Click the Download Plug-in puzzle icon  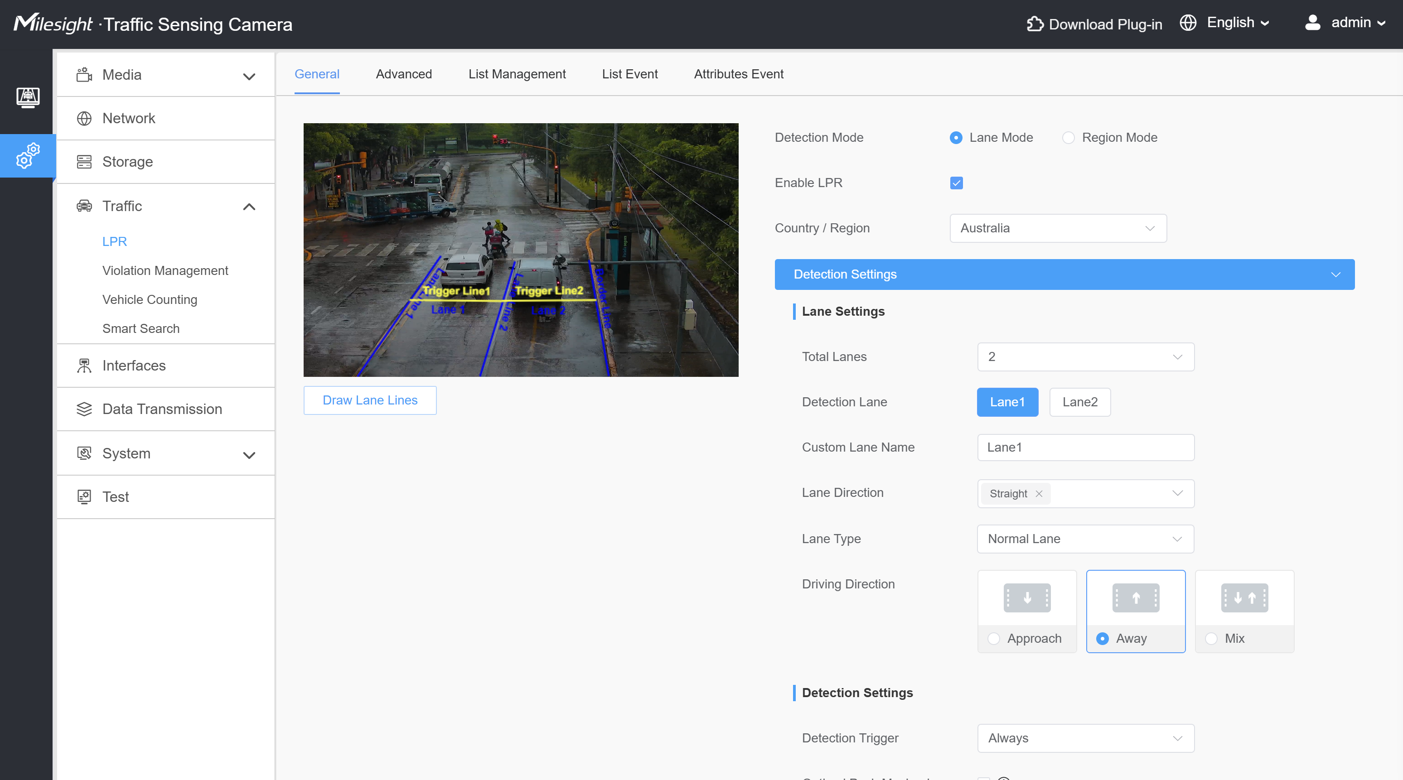pos(1035,24)
